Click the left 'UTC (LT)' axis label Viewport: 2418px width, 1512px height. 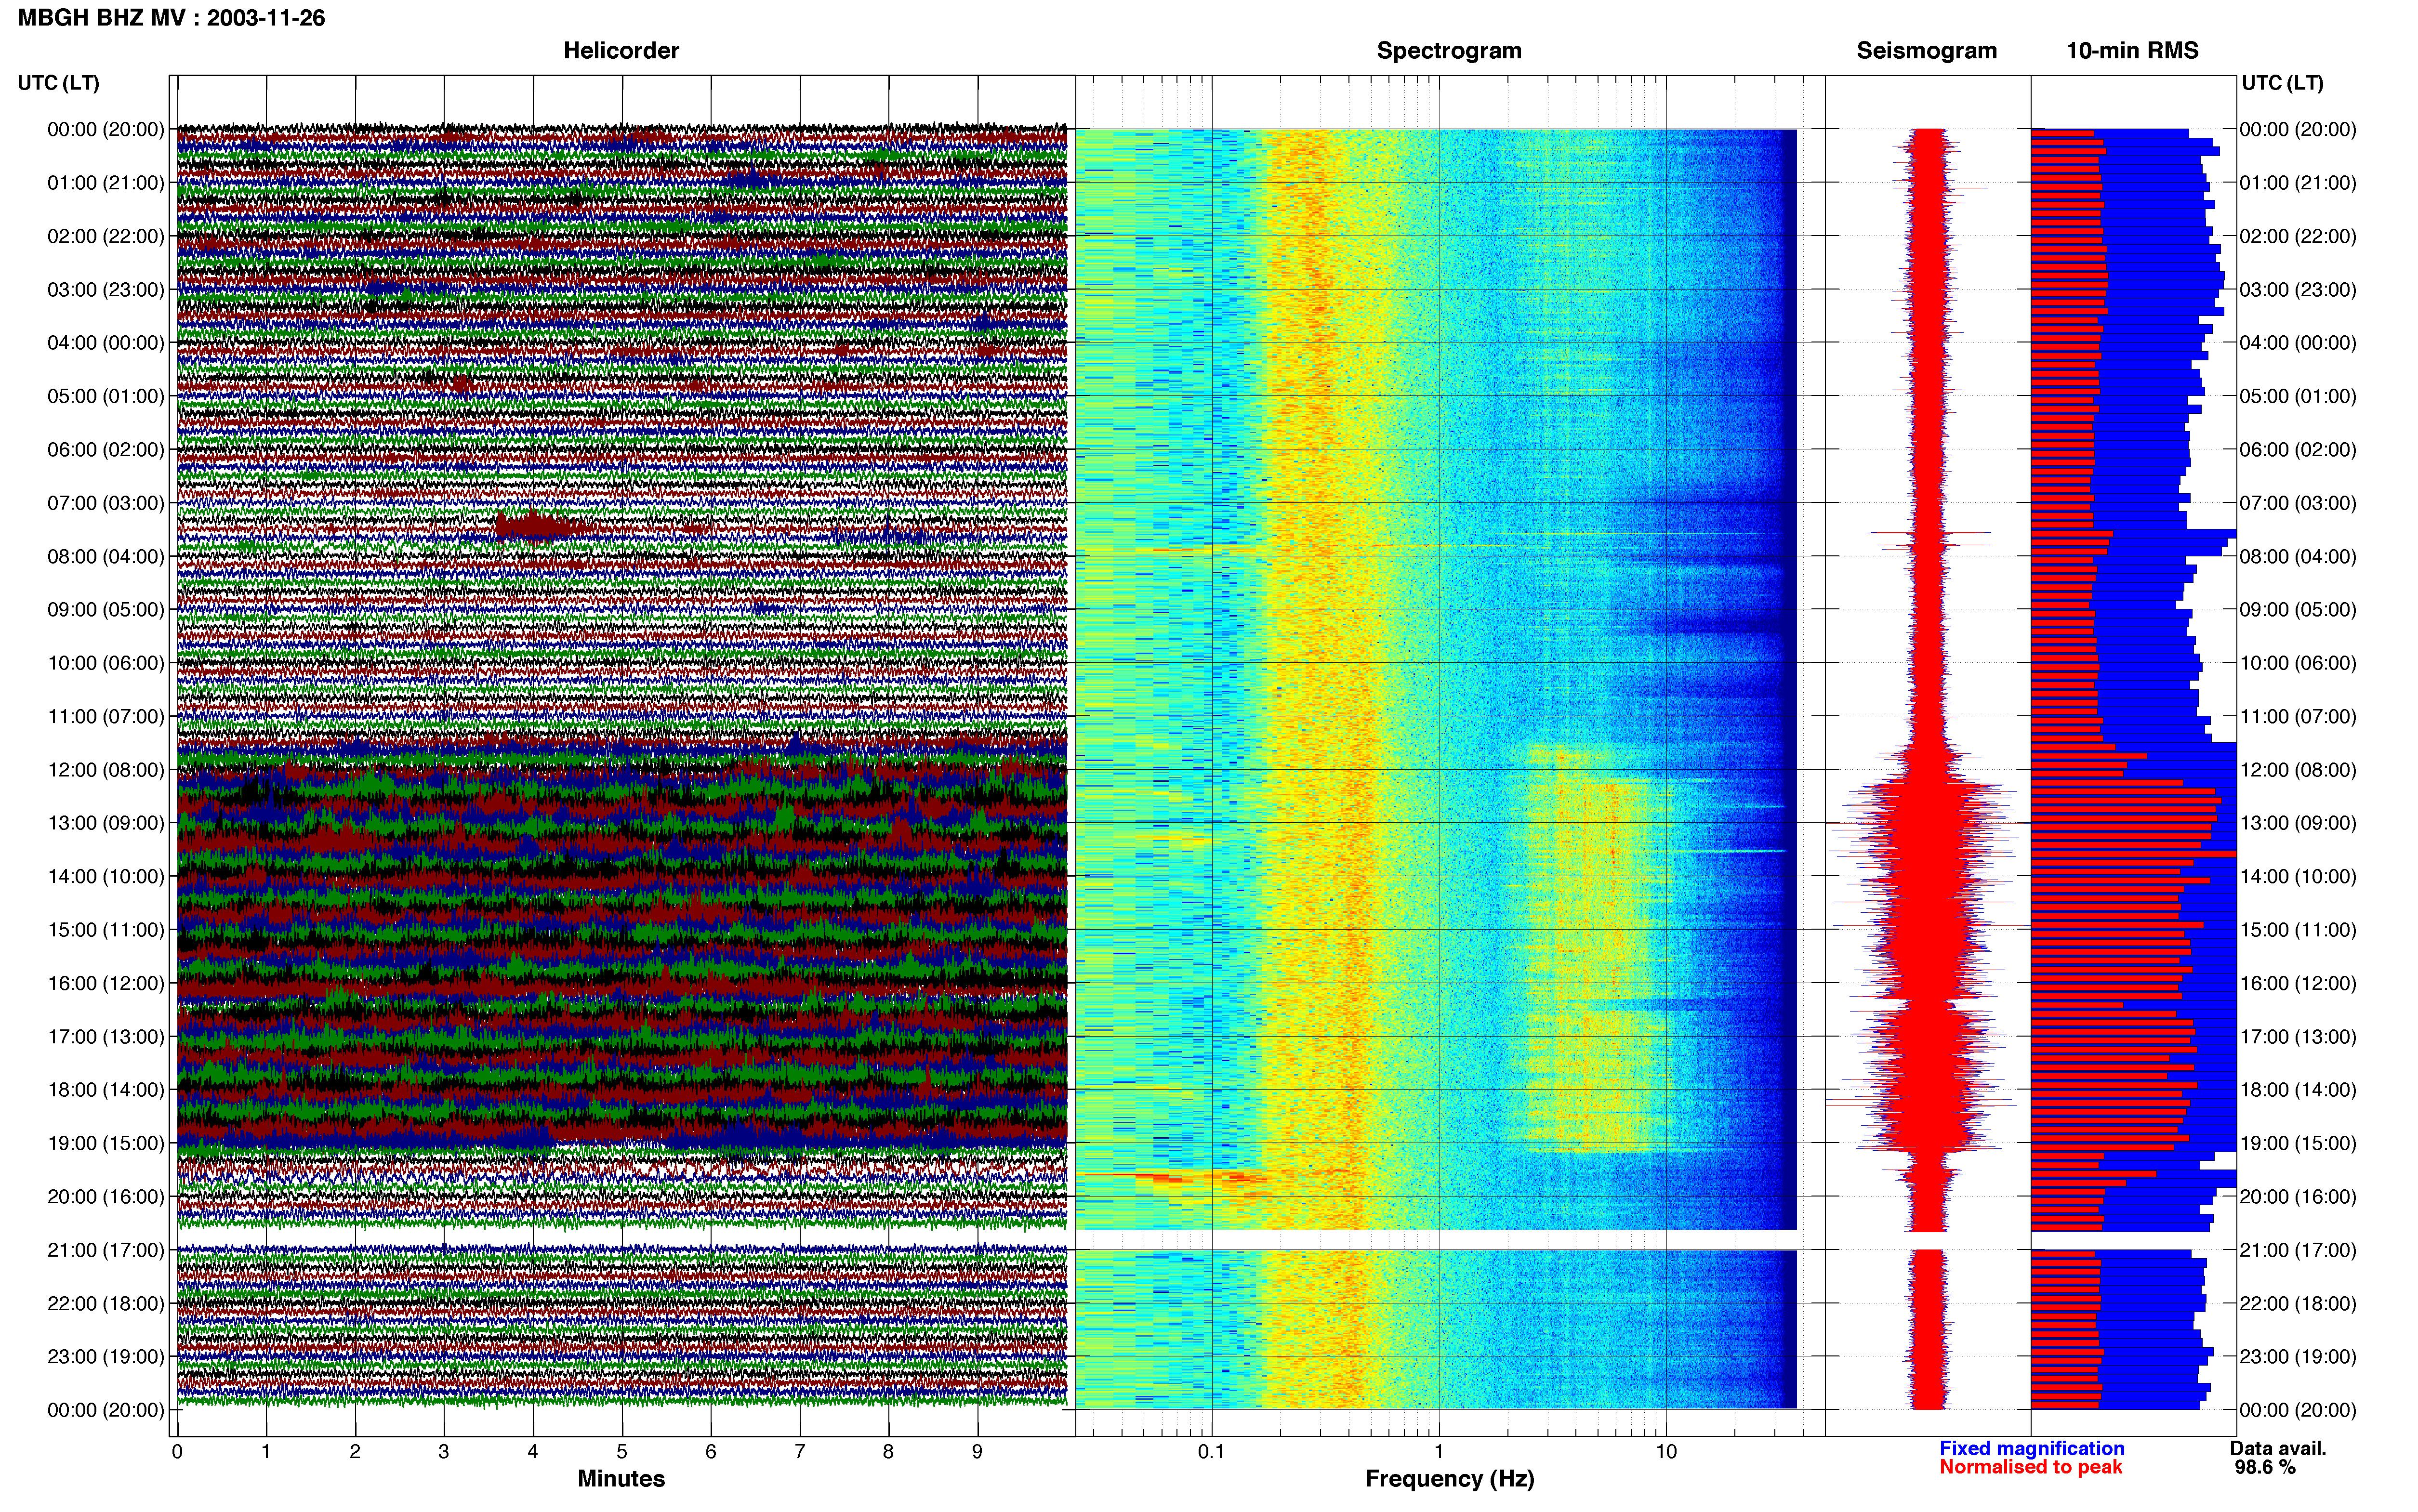tap(58, 83)
